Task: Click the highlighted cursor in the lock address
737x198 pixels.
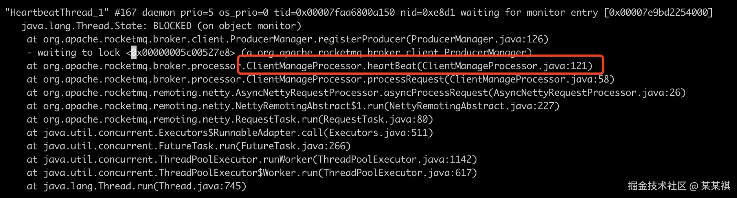Action: point(134,53)
